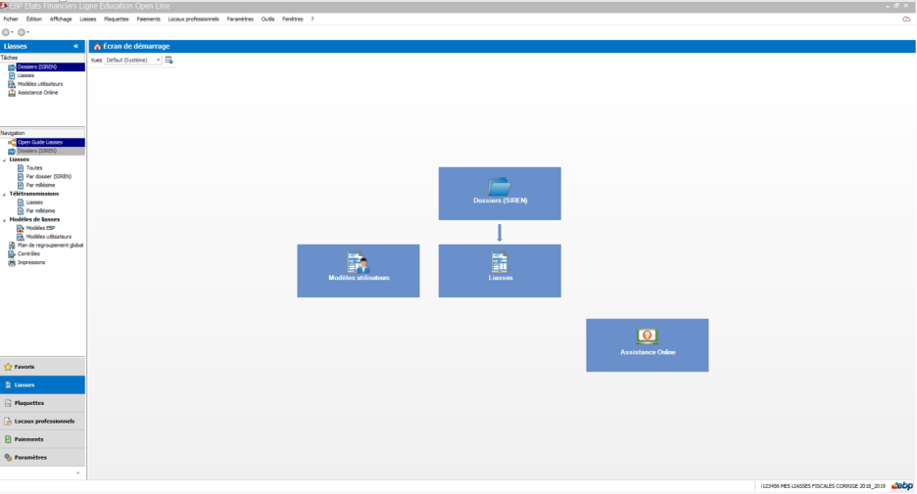Click the forward navigation arrow in the toolbar
This screenshot has width=917, height=494.
point(21,32)
